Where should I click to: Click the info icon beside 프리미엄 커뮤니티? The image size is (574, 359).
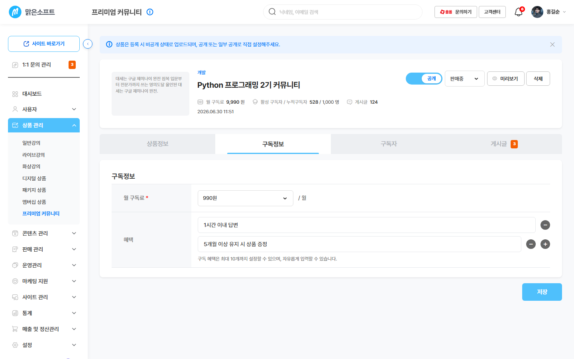click(150, 12)
